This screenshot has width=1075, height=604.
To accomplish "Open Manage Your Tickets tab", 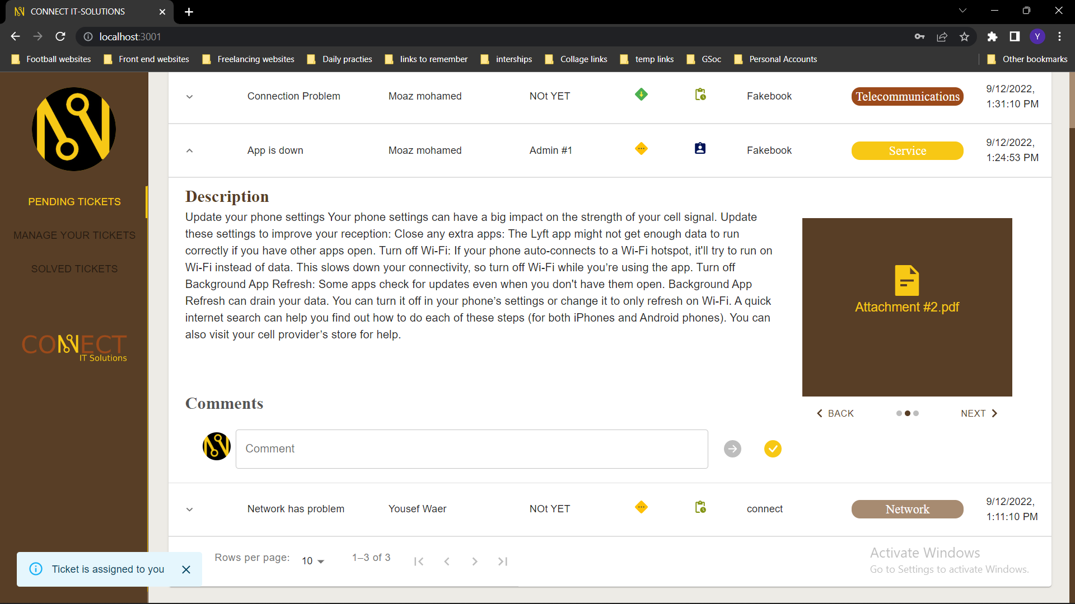I will pyautogui.click(x=74, y=235).
